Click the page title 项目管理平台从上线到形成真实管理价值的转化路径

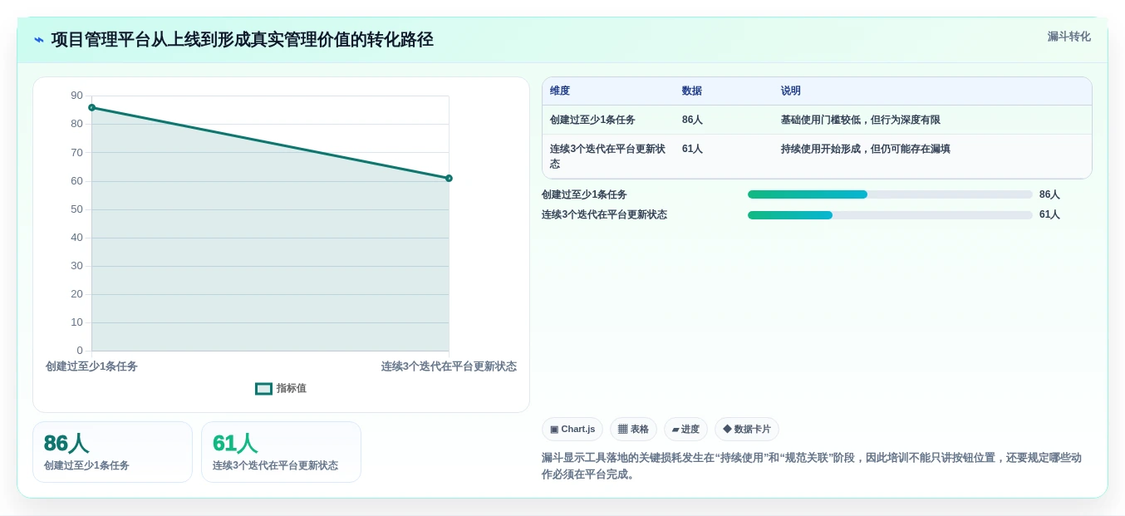click(243, 40)
